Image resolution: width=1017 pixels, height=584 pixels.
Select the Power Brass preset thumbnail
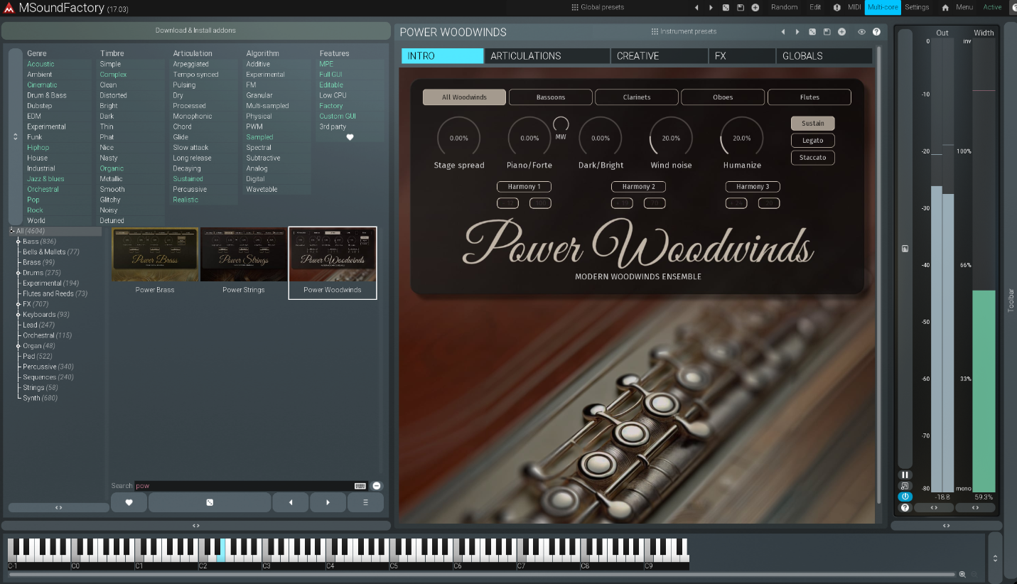pos(155,254)
